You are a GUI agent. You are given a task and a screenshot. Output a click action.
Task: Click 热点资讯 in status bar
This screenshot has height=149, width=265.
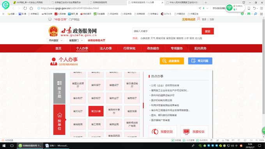202,140
